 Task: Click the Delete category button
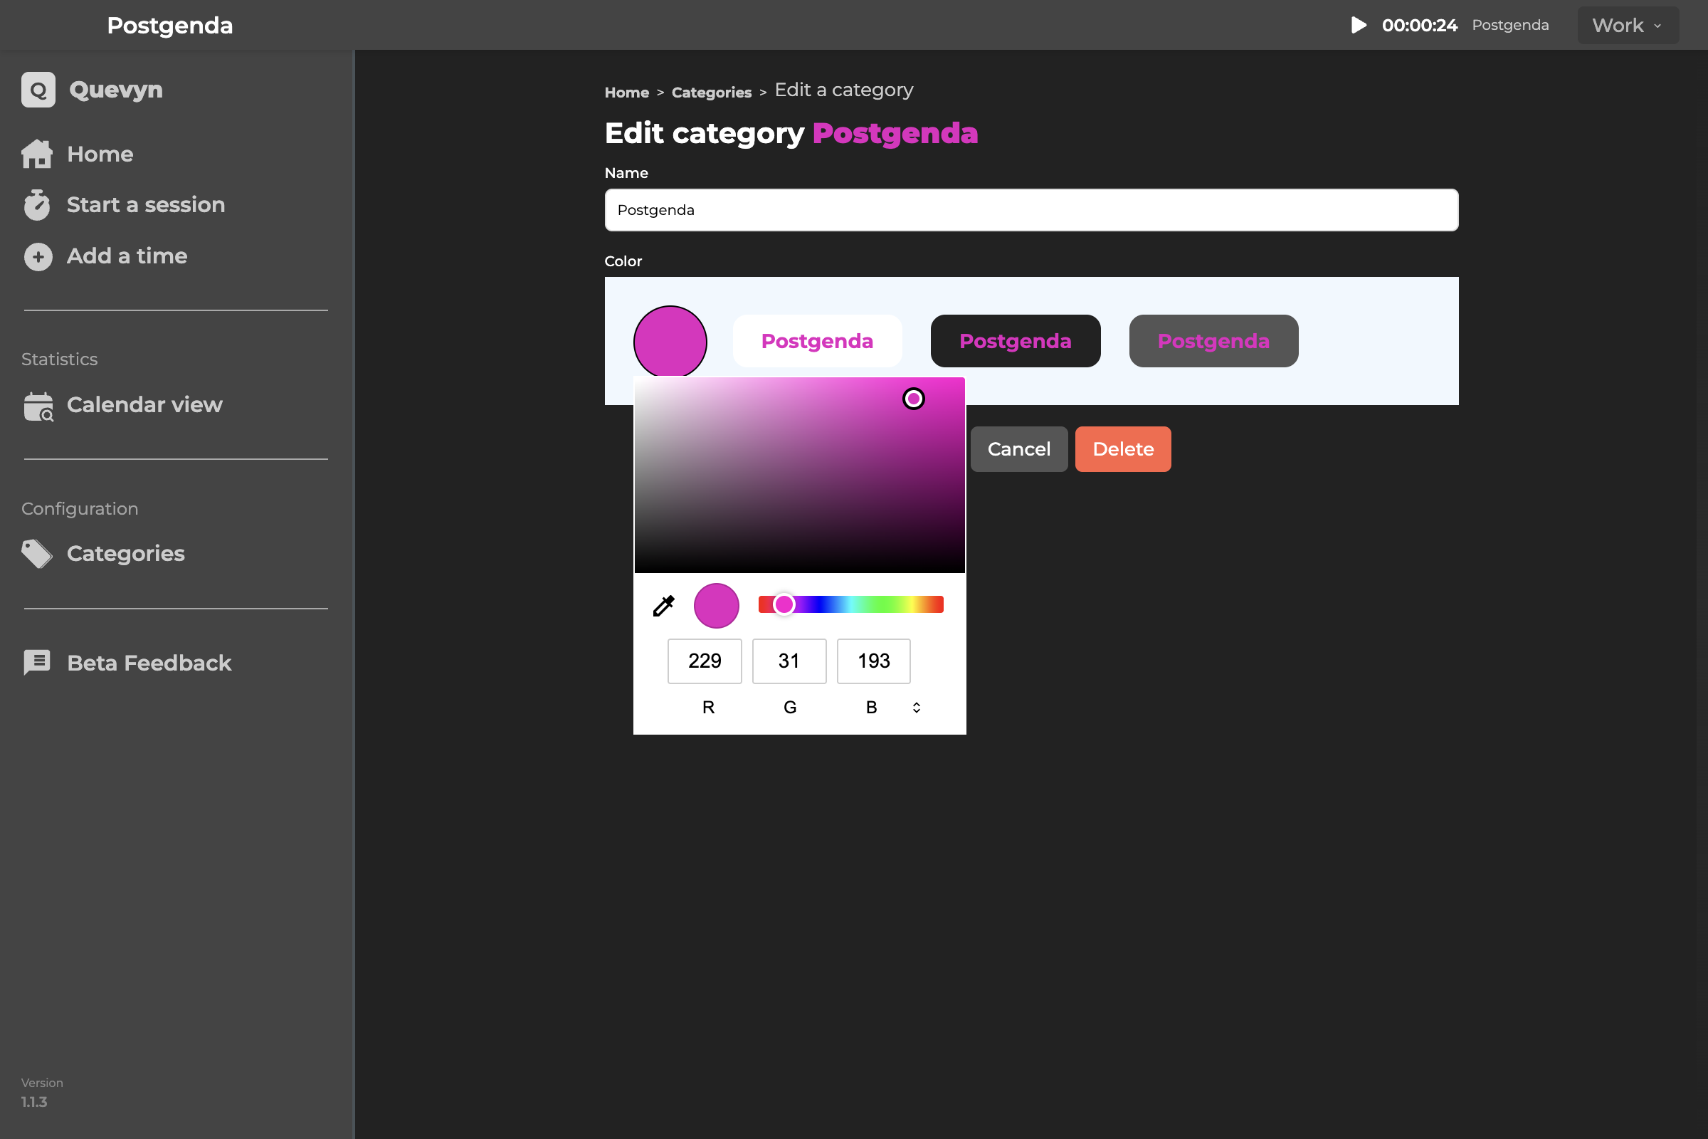click(x=1123, y=449)
